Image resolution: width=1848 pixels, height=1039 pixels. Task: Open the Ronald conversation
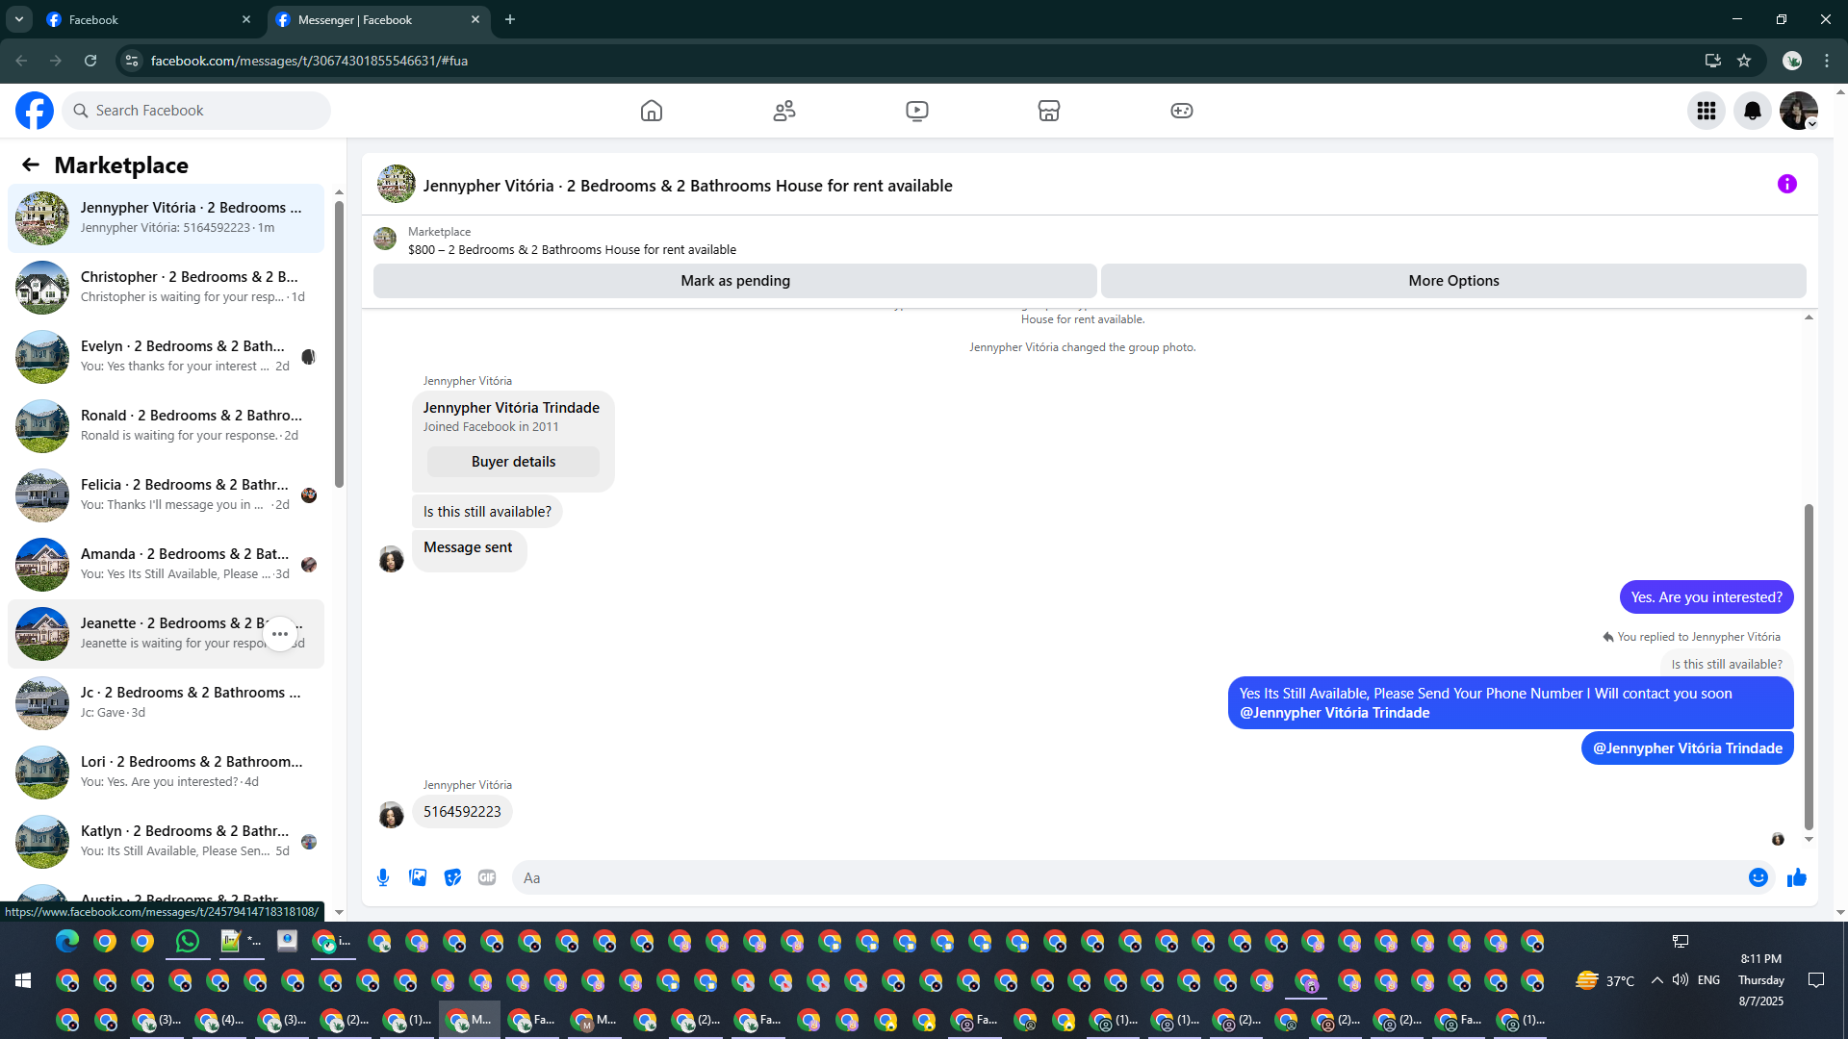(x=166, y=425)
